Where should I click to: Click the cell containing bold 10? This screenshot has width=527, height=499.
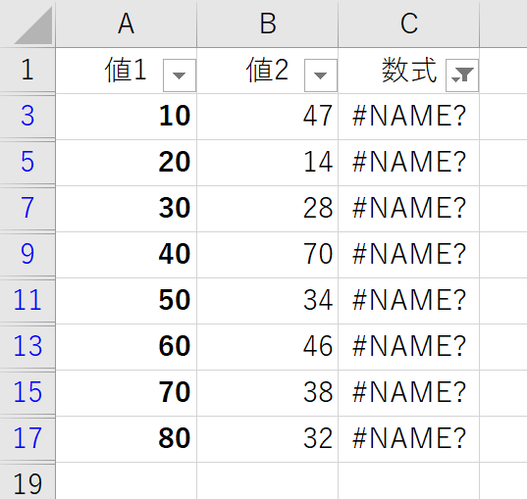pyautogui.click(x=126, y=117)
